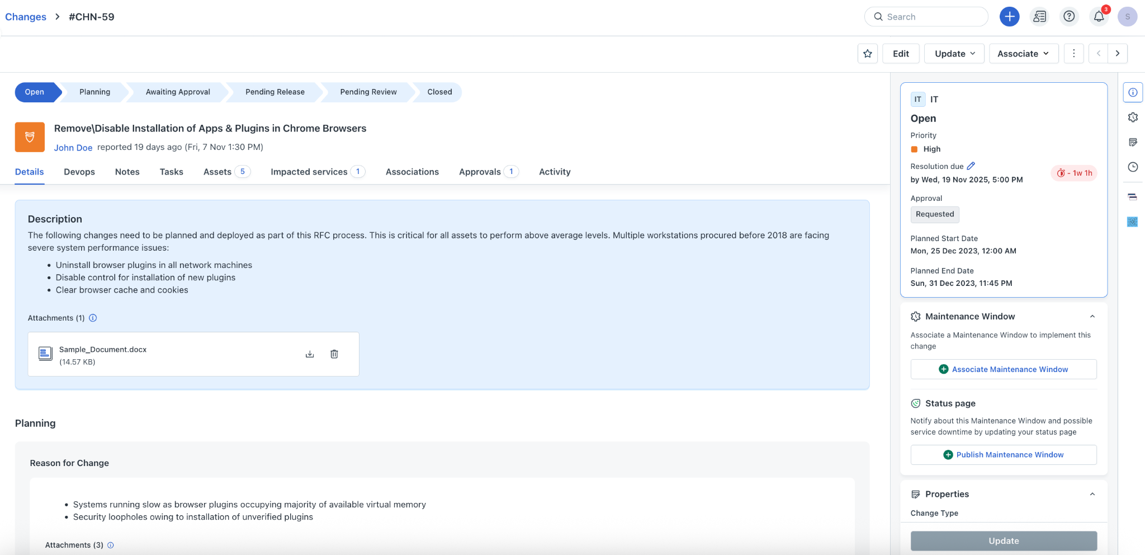Click the overdue -1w 1h timer badge

coord(1074,173)
